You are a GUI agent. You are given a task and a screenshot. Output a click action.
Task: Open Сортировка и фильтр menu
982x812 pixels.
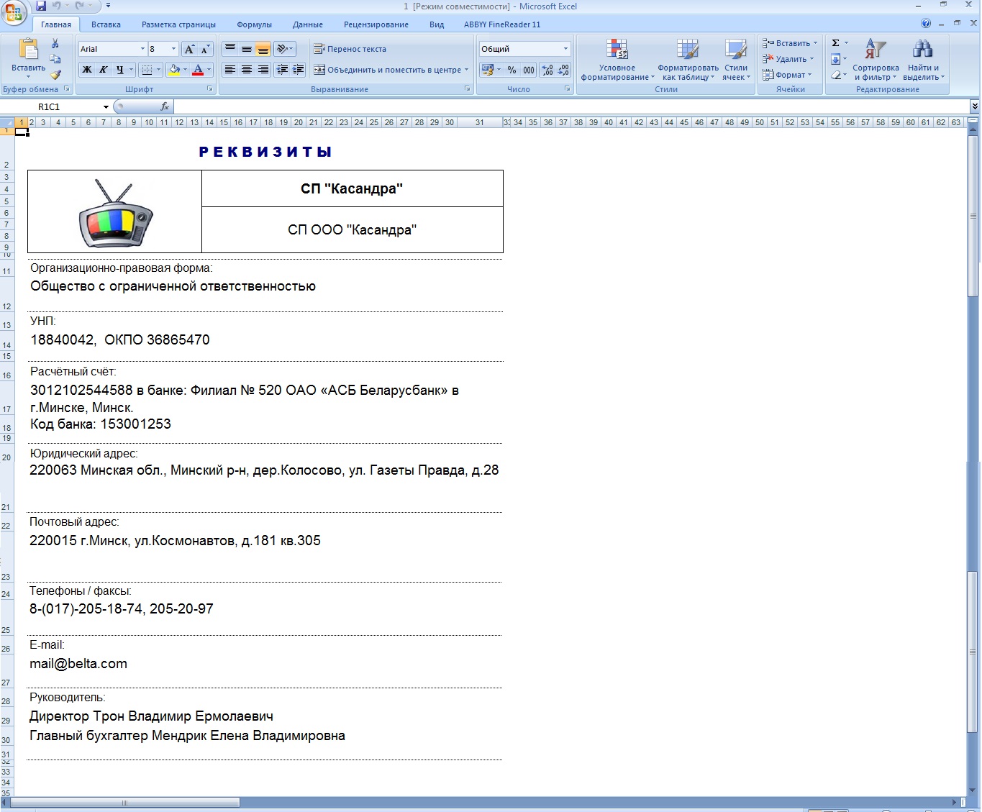(x=876, y=60)
